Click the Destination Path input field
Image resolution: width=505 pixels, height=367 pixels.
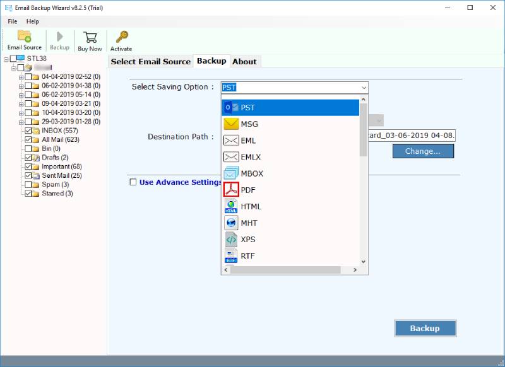[x=412, y=136]
